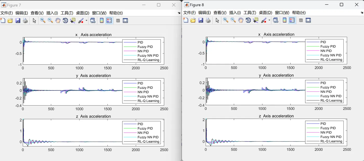Click Hide Plot Tools button in Figure 7

click(x=118, y=20)
